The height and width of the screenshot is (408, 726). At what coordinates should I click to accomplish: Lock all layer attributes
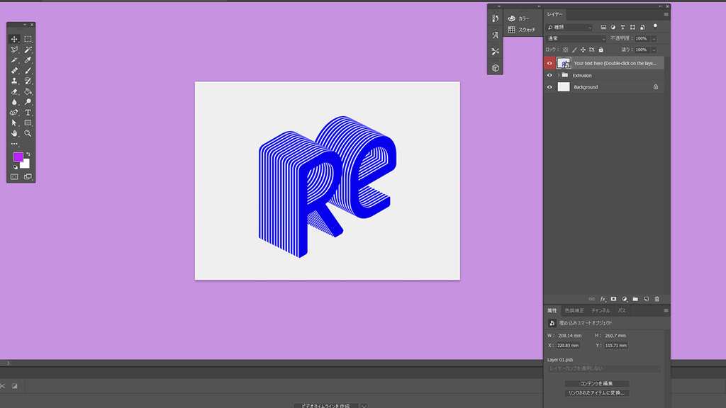click(601, 50)
